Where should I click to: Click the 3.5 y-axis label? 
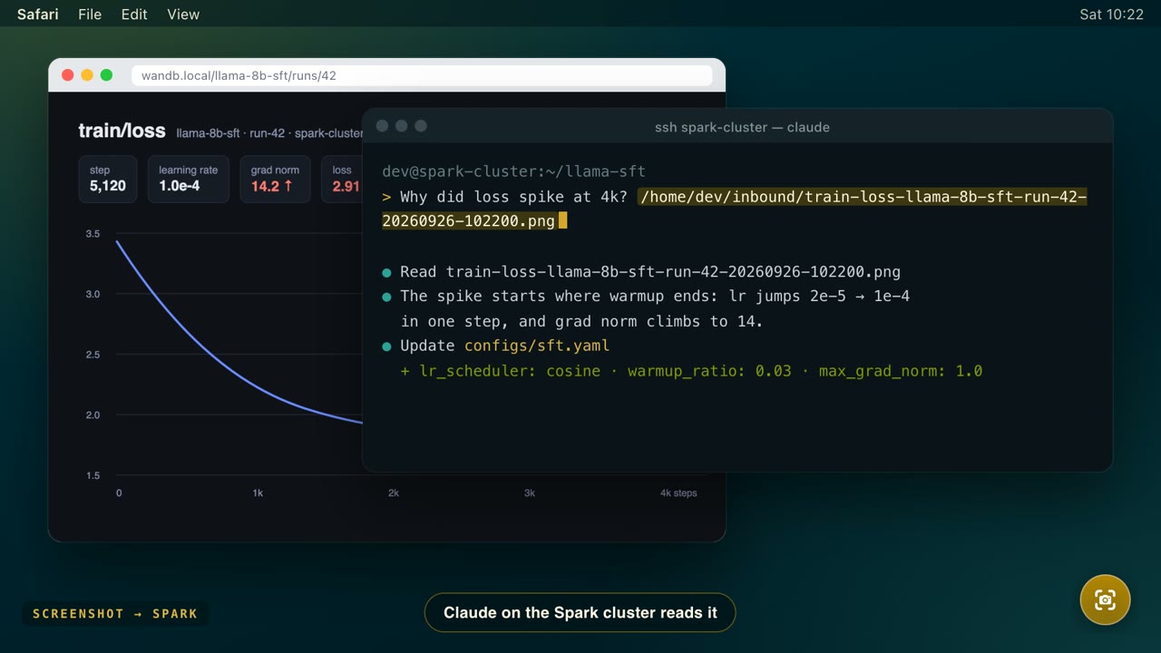click(93, 234)
